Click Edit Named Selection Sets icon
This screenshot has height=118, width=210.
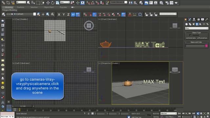pos(107,3)
